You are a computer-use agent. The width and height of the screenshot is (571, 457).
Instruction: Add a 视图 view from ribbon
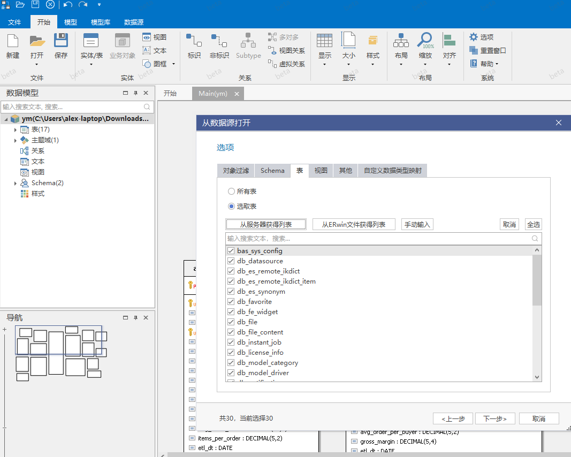pos(155,37)
